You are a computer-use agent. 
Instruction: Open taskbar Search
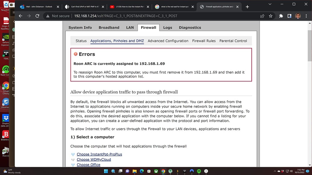tap(113, 171)
